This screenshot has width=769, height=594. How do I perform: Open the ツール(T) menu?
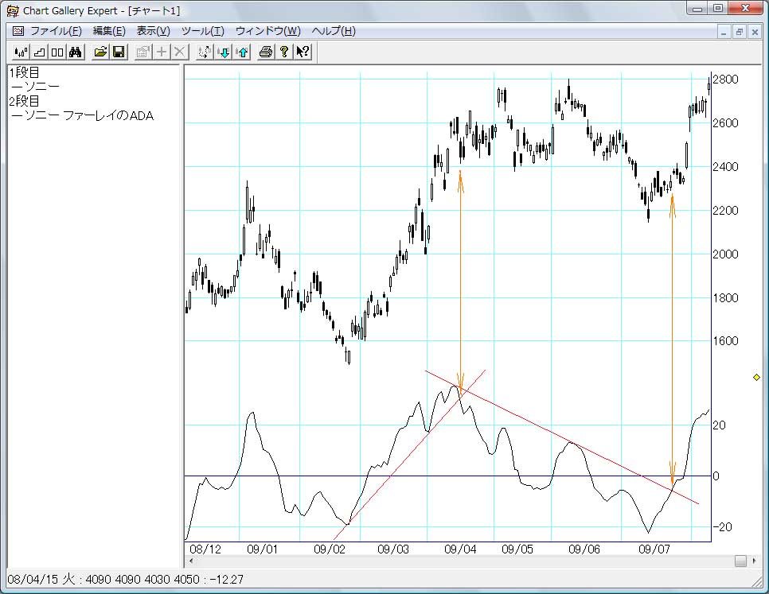click(203, 31)
